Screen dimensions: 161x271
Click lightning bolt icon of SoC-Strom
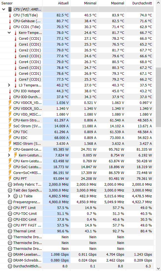coord(10,126)
